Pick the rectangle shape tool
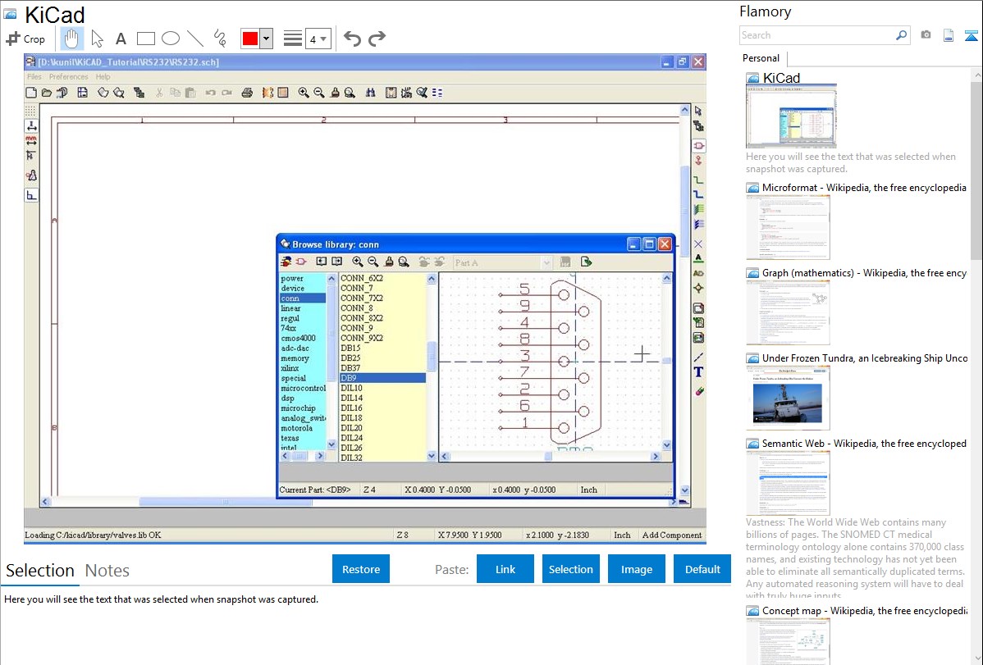The height and width of the screenshot is (665, 983). click(146, 39)
